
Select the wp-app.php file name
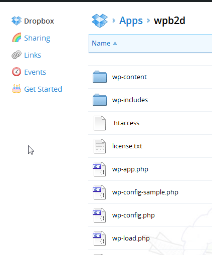[130, 169]
